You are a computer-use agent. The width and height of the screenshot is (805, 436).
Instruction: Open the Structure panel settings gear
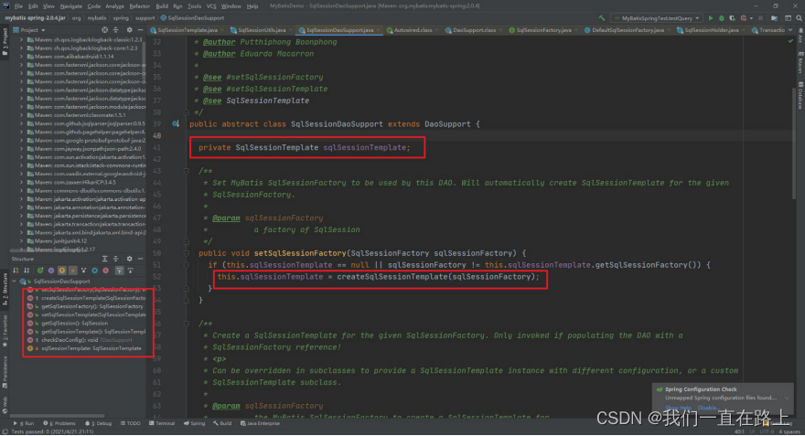coord(129,259)
